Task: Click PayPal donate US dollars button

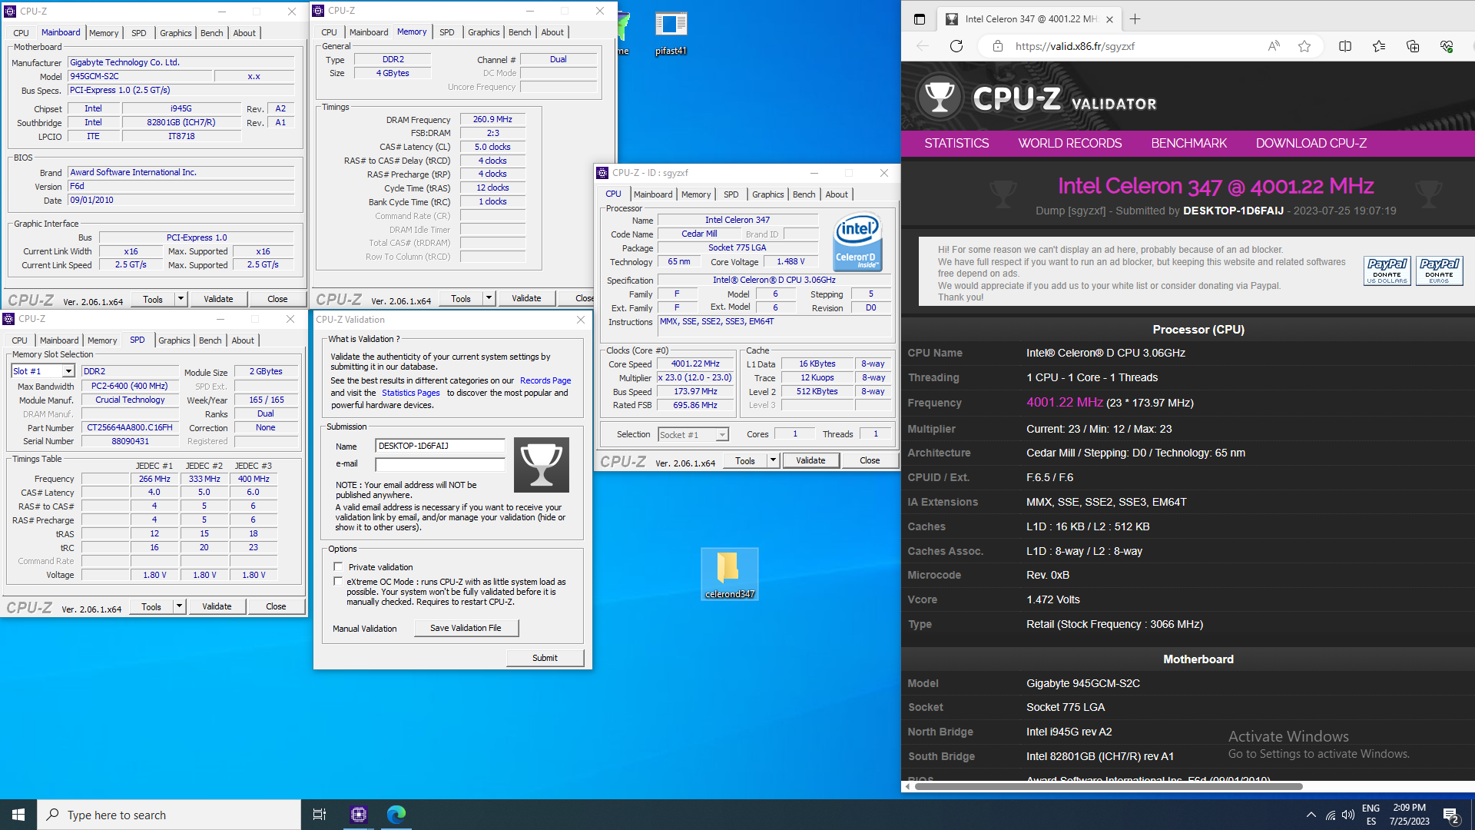Action: [1387, 271]
